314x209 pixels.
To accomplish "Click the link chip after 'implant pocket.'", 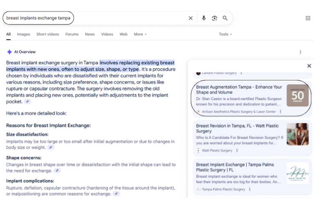I will coord(27,102).
